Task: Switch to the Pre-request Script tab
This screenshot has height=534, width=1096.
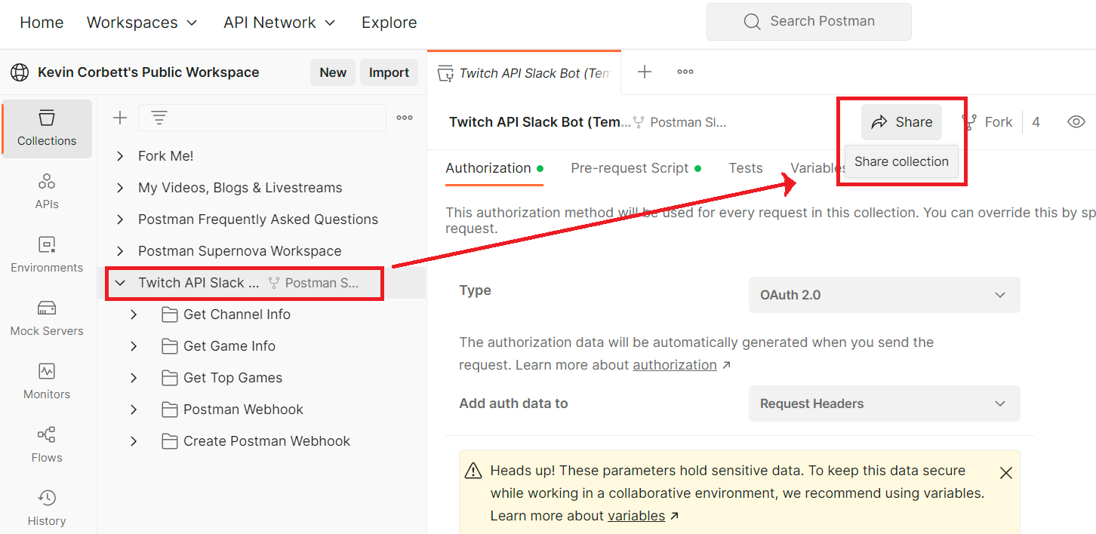Action: coord(636,168)
